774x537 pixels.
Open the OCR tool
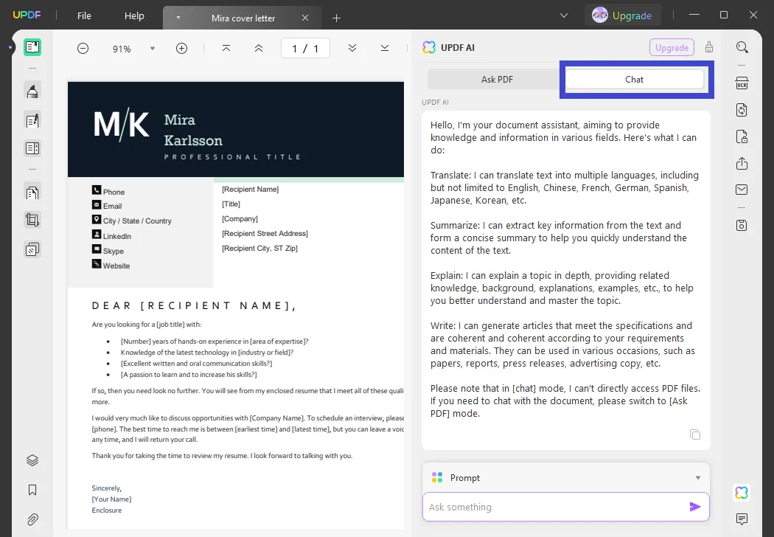click(742, 83)
